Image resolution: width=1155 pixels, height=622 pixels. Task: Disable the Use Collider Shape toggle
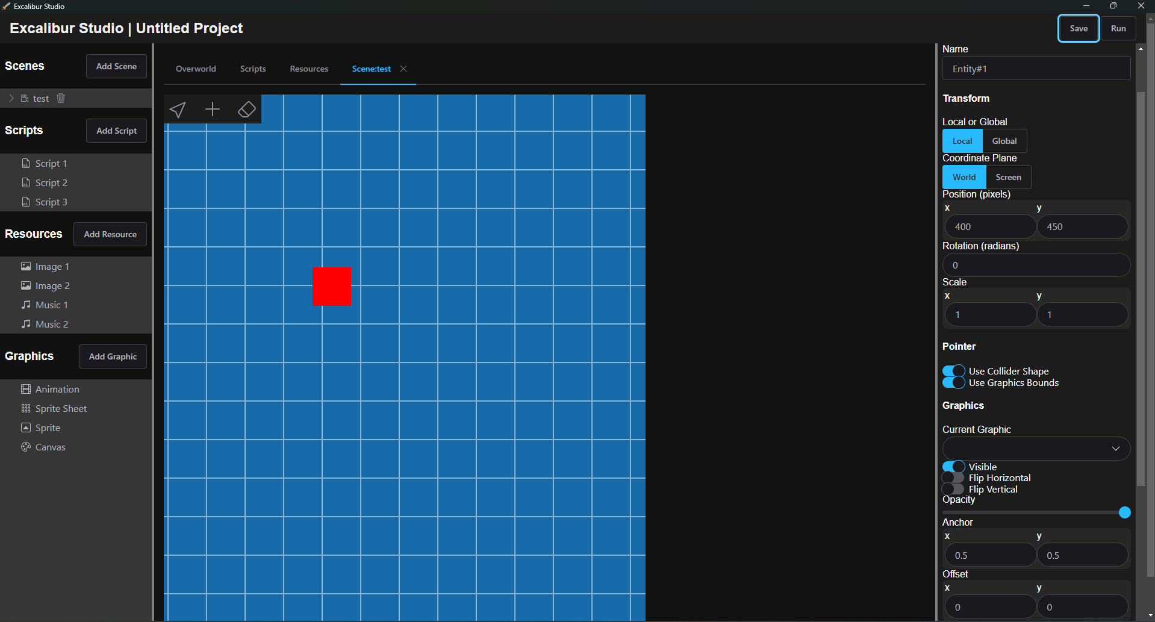(x=953, y=371)
